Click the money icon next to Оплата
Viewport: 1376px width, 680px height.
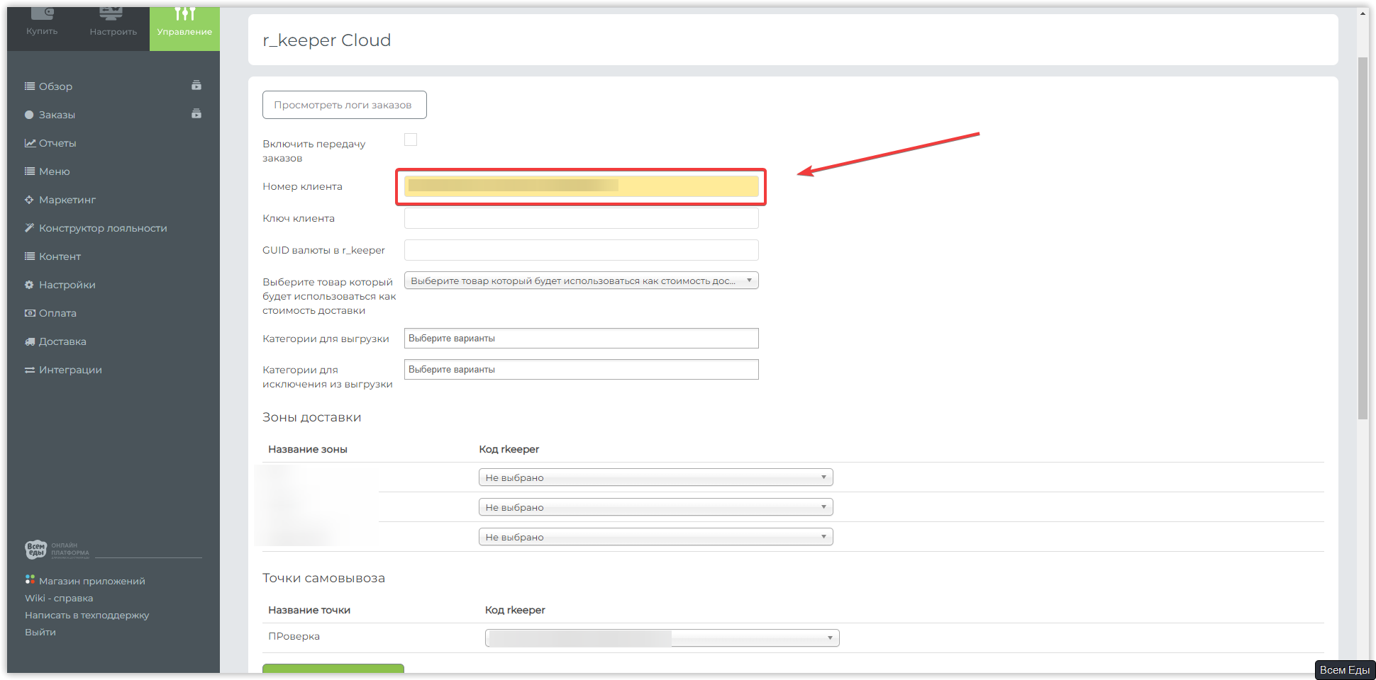(30, 313)
